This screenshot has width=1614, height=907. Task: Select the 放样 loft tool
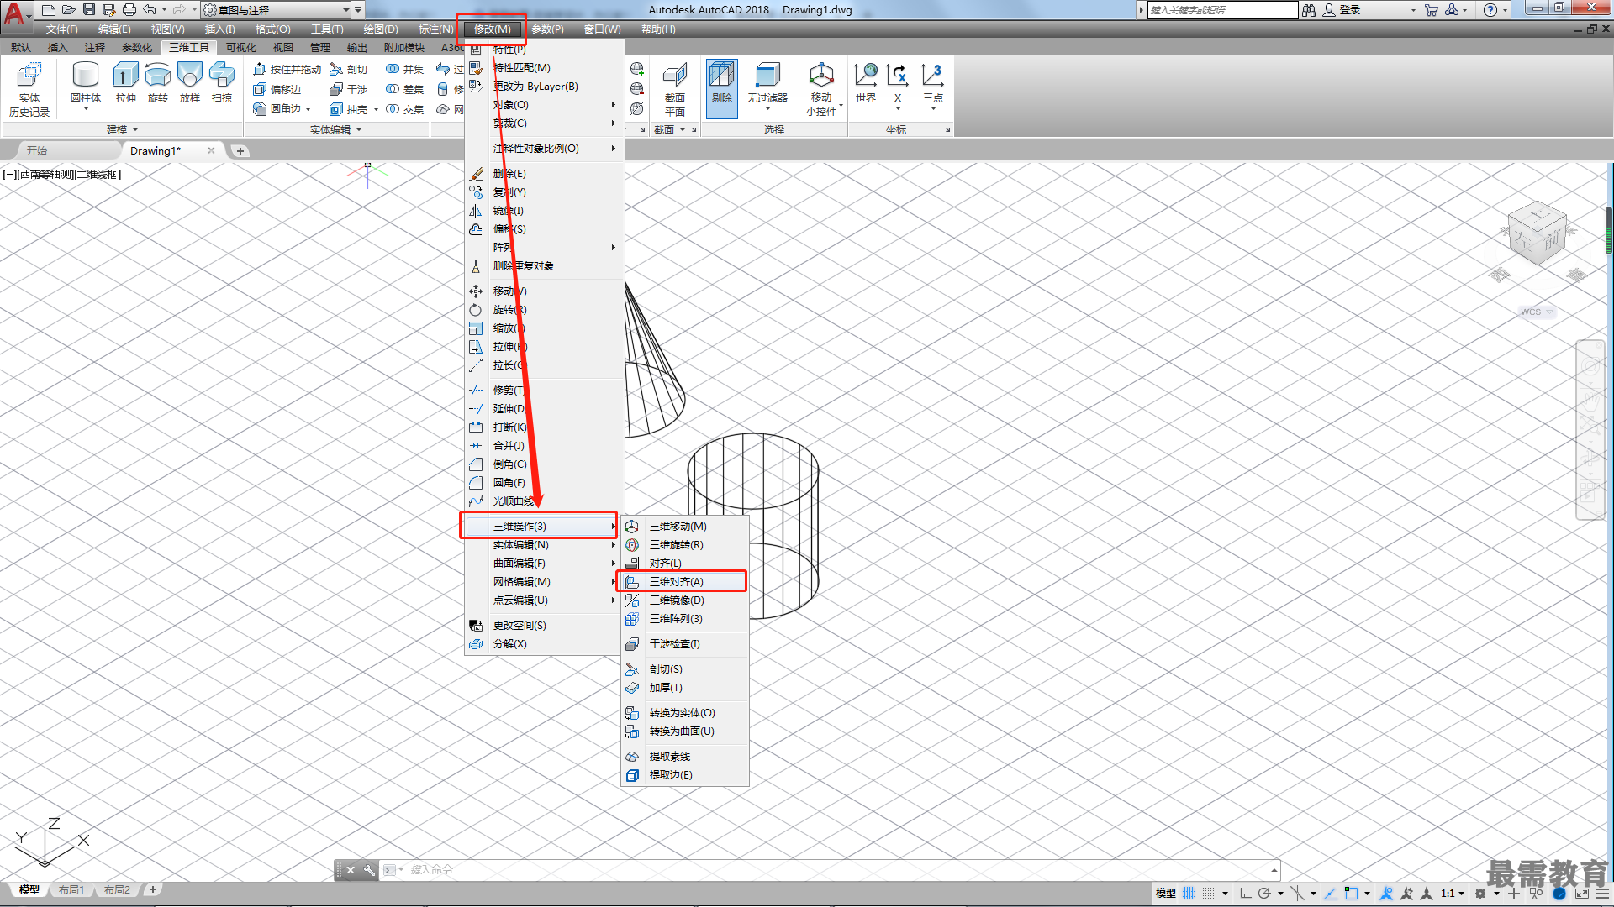click(x=190, y=82)
